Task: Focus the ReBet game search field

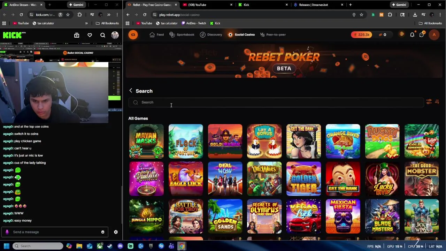Action: pyautogui.click(x=276, y=102)
